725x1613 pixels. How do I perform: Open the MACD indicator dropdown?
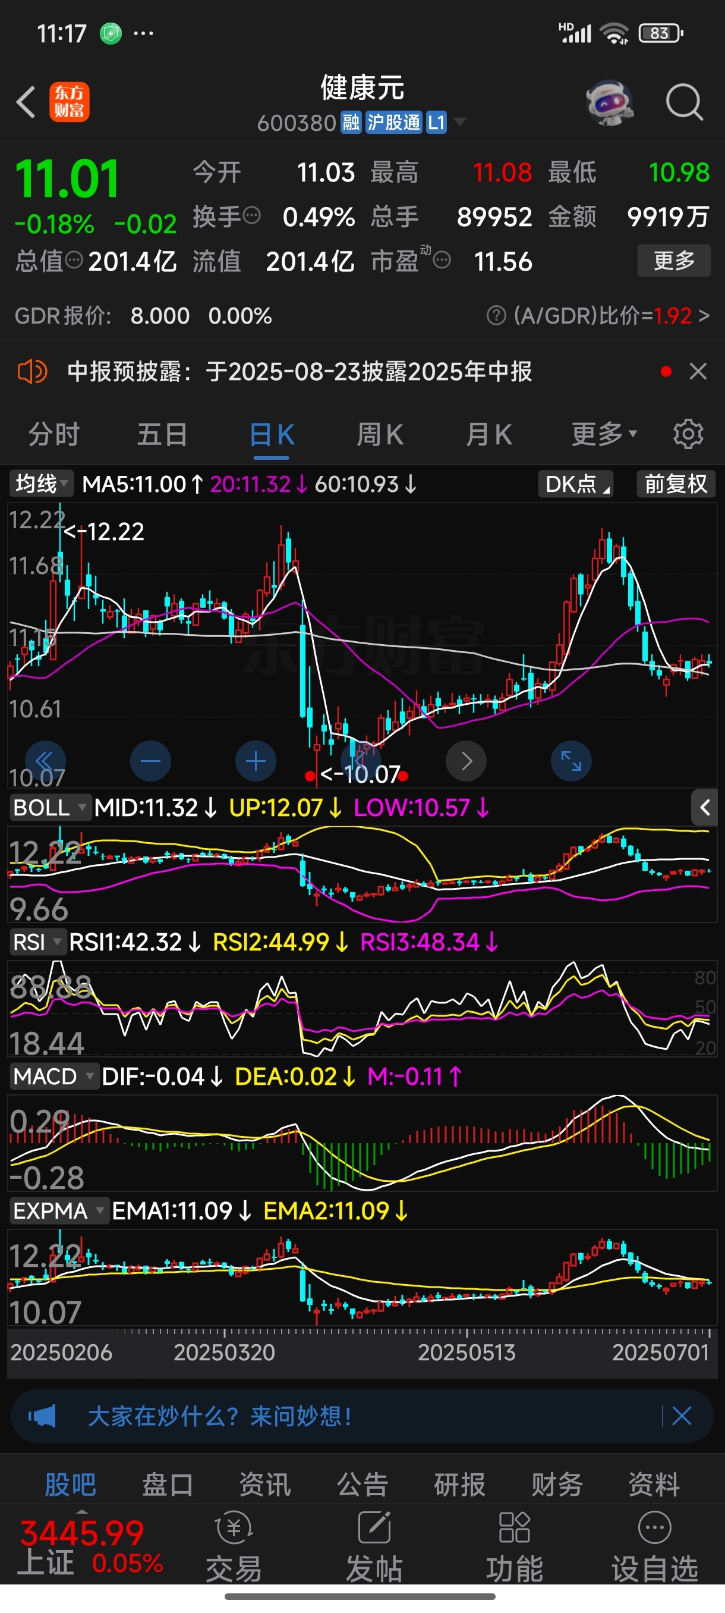(x=54, y=1077)
